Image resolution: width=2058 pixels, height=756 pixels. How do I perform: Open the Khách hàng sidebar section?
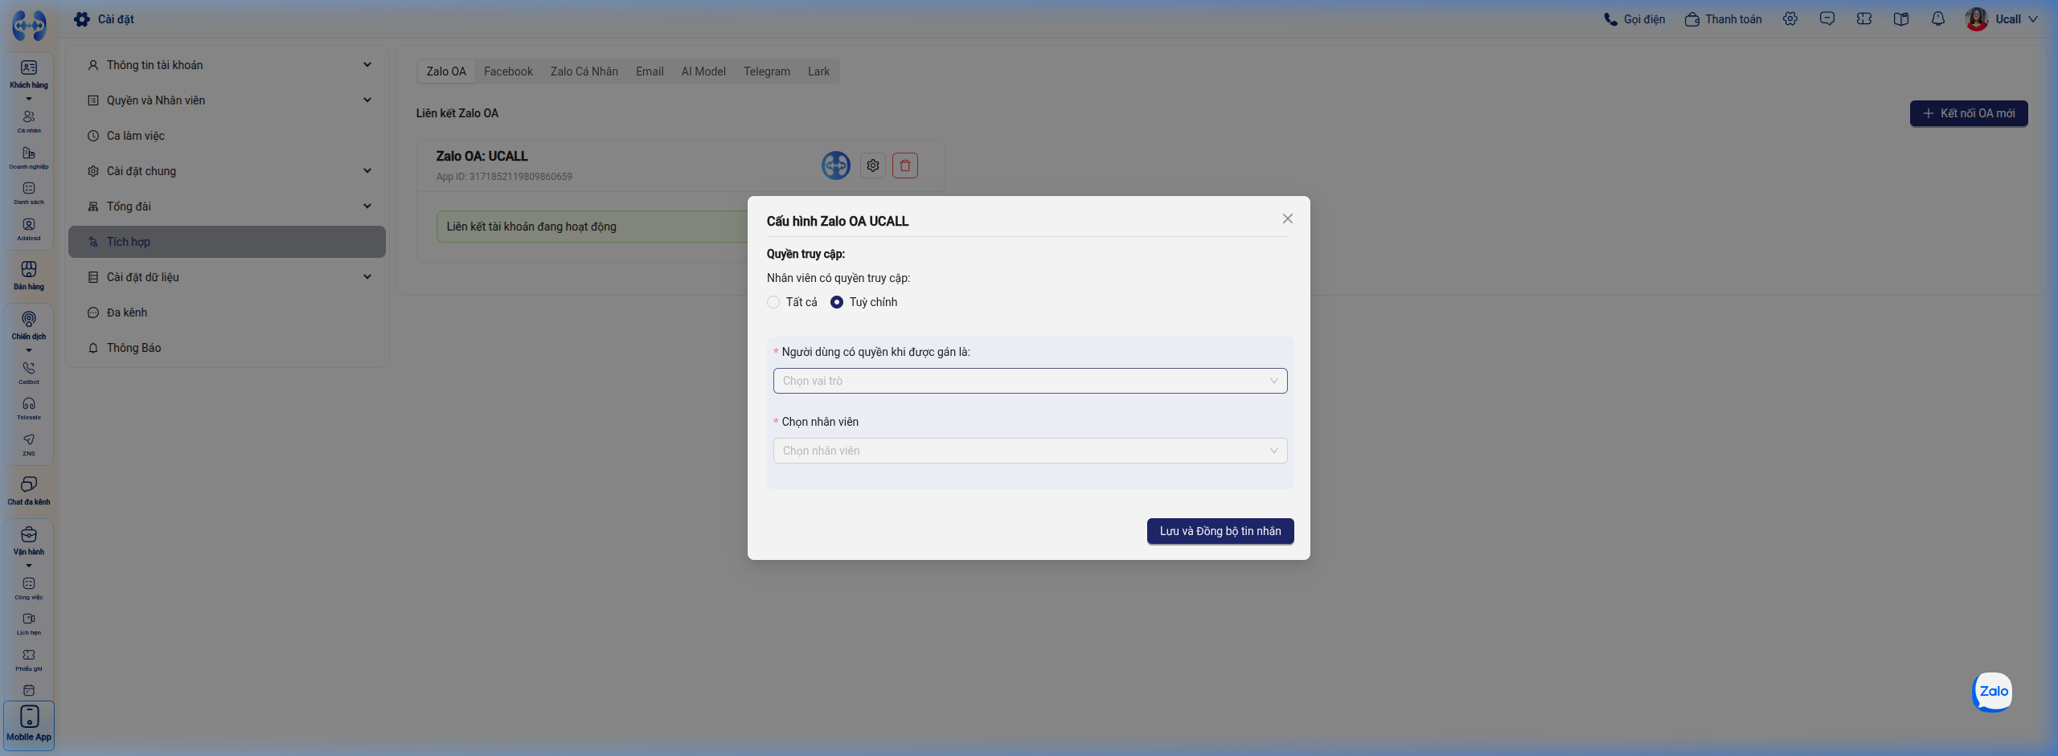29,73
